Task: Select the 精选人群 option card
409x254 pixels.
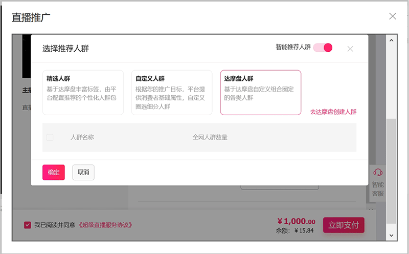Action: (x=83, y=92)
